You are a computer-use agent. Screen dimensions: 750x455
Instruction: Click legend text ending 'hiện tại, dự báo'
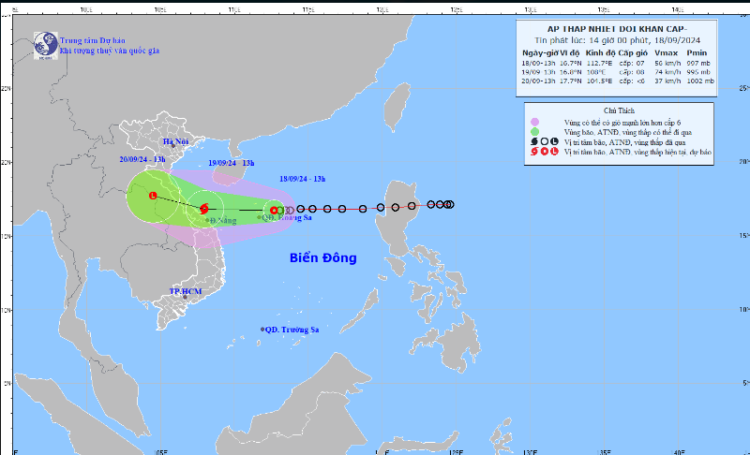[x=637, y=152]
